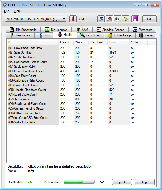
Task: Sort by the Current column header
Action: 66,42
